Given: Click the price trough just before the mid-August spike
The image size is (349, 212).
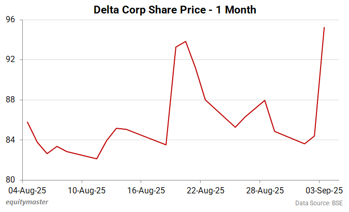Looking at the screenshot, I should click(x=166, y=145).
